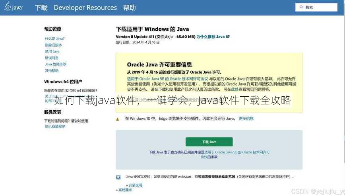Open the 禁用 Java link

point(52,51)
